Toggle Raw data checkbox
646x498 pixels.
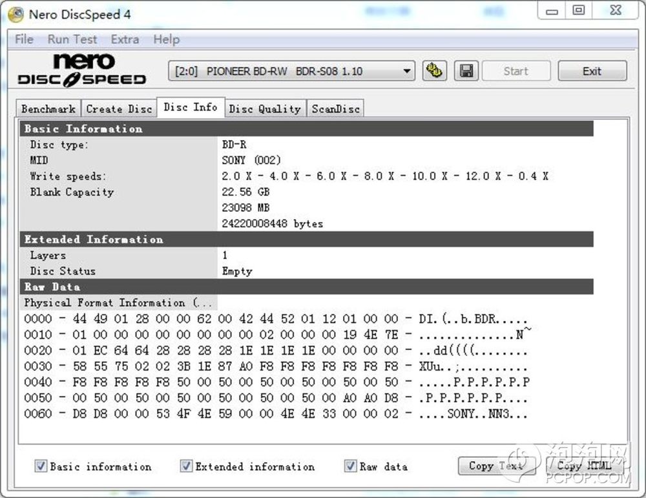(x=350, y=466)
